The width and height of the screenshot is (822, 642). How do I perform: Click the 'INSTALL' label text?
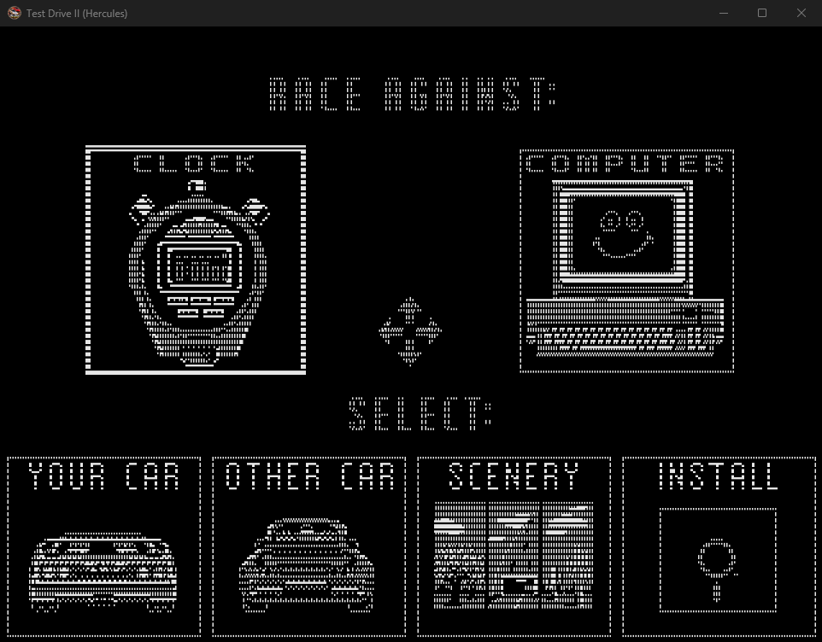pyautogui.click(x=719, y=476)
